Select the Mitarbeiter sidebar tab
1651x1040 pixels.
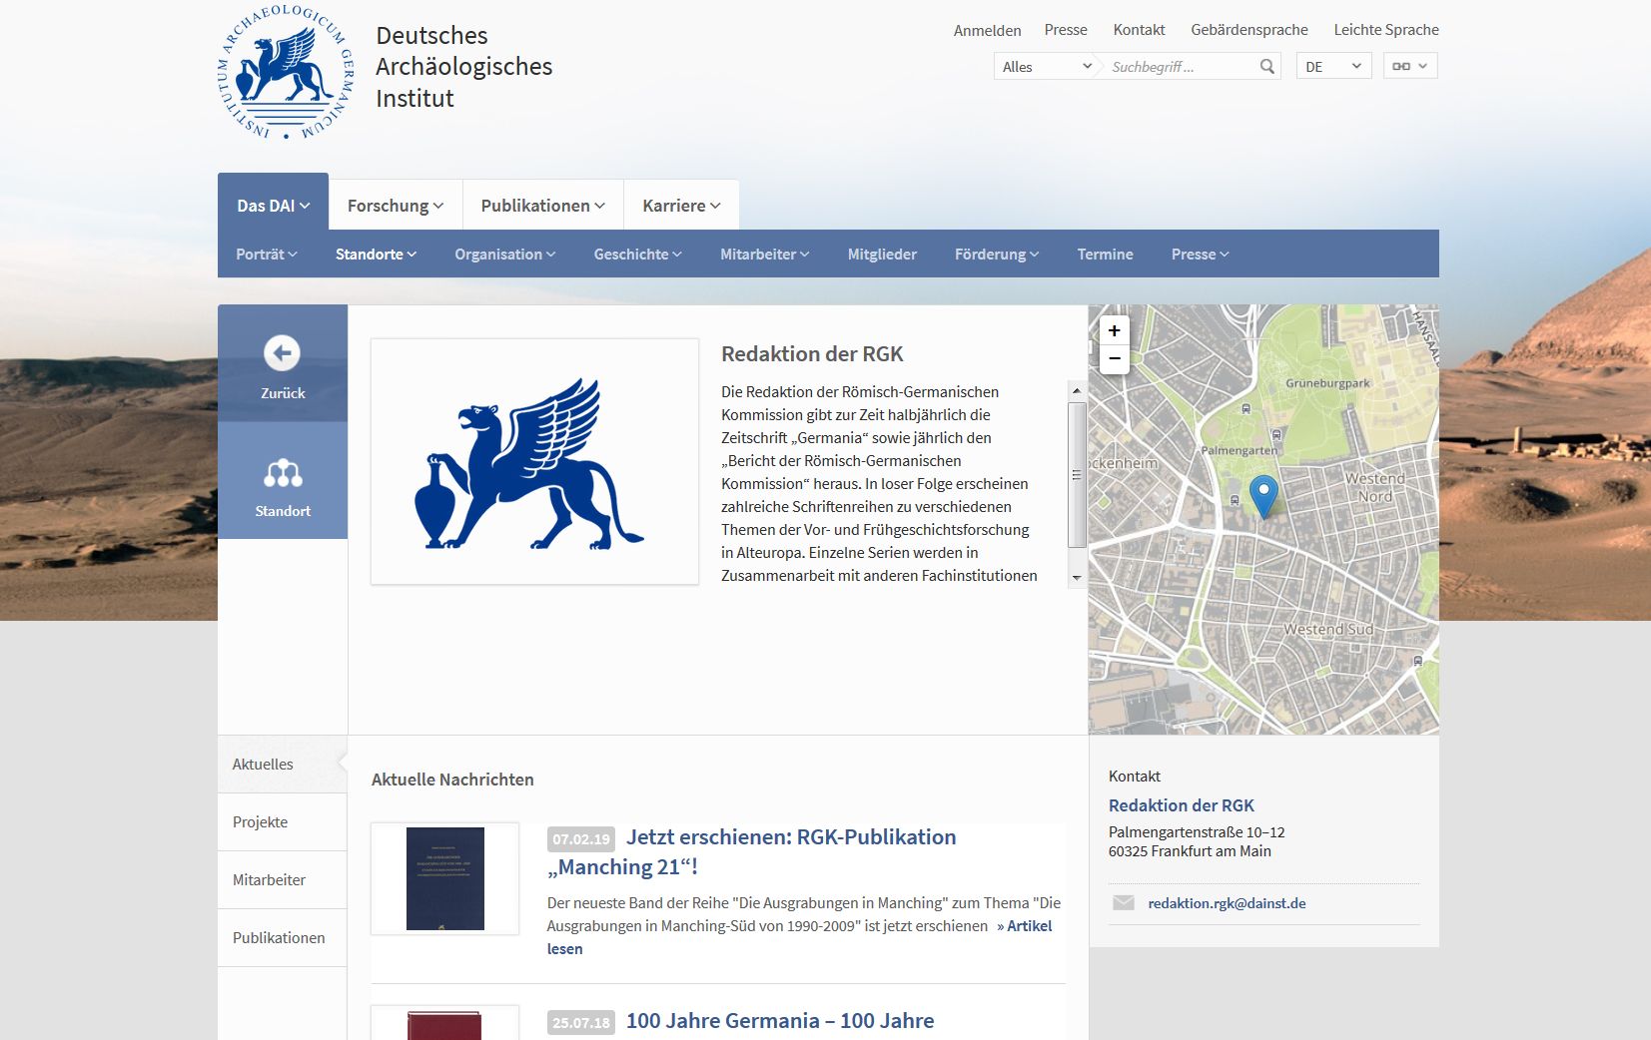pos(282,880)
